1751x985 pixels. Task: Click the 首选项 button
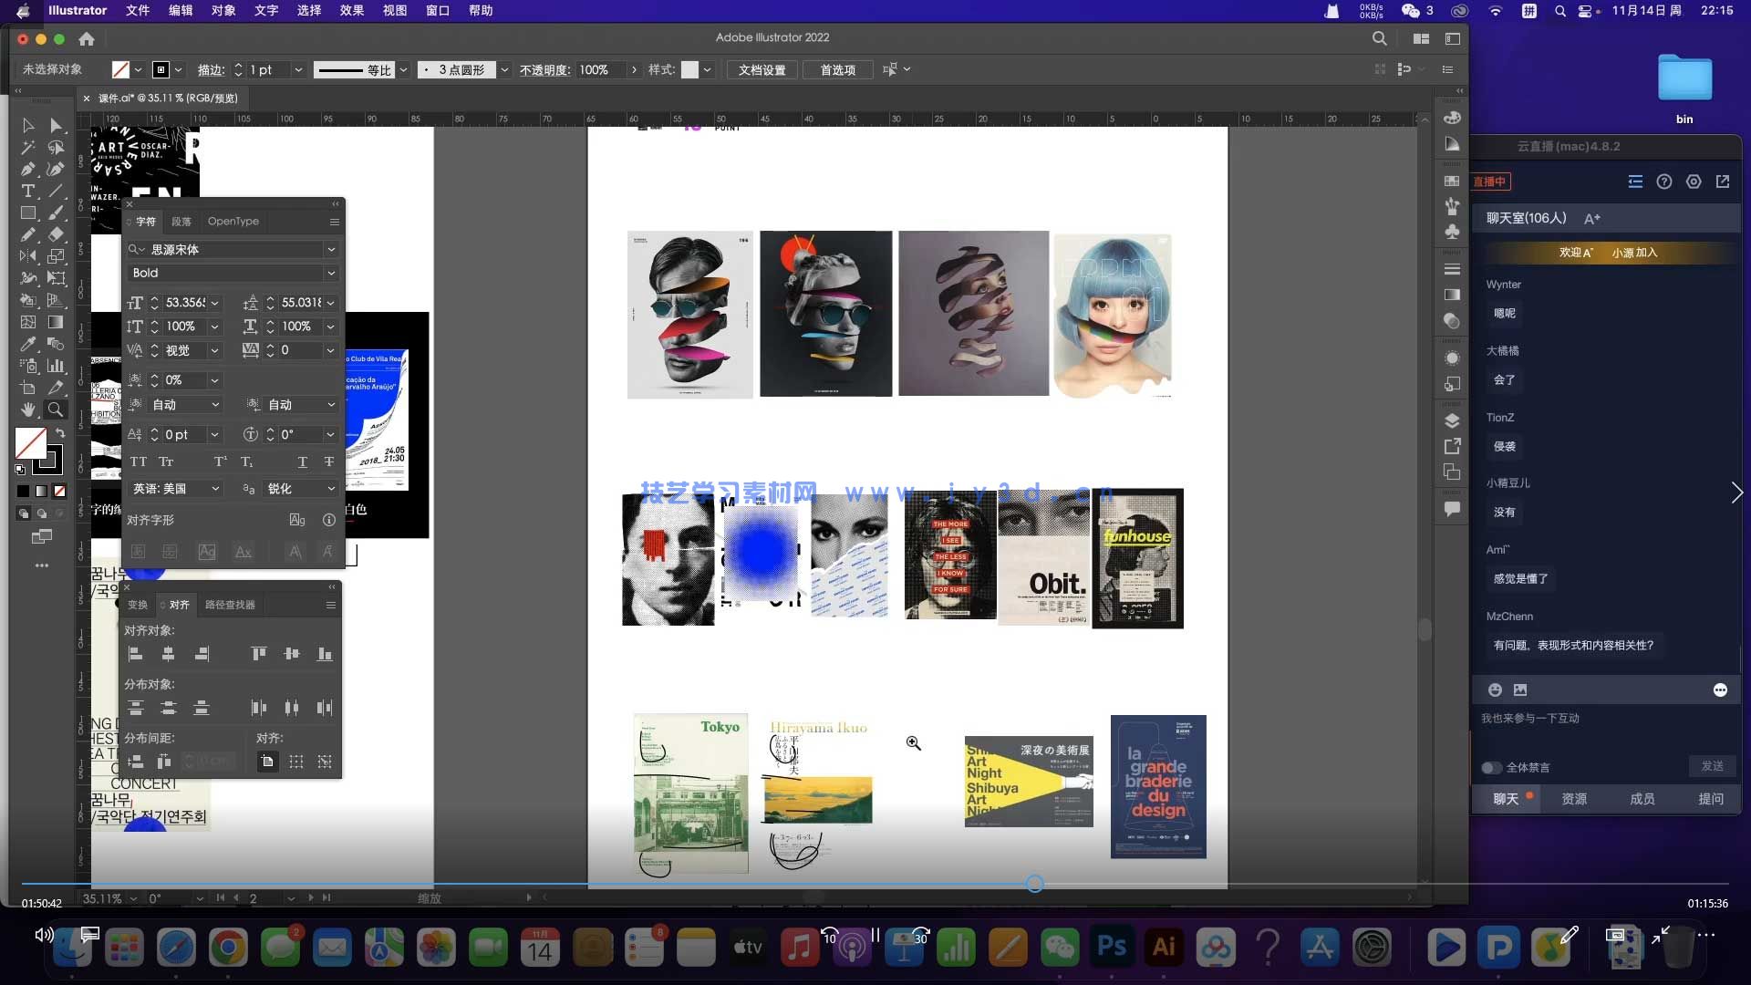click(x=837, y=69)
